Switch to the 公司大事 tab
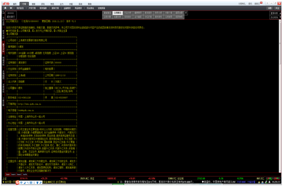 pos(107,17)
